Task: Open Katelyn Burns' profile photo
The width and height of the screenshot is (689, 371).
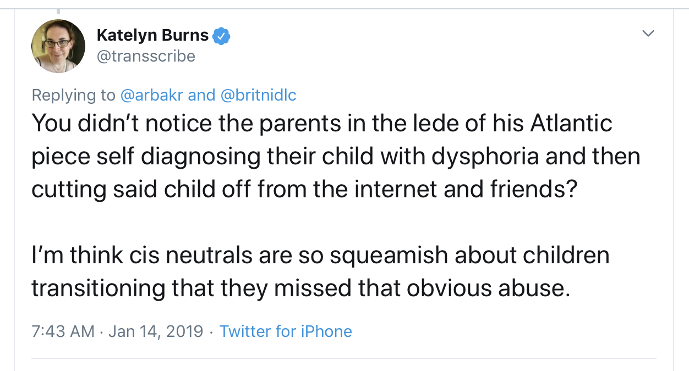Action: (x=58, y=46)
